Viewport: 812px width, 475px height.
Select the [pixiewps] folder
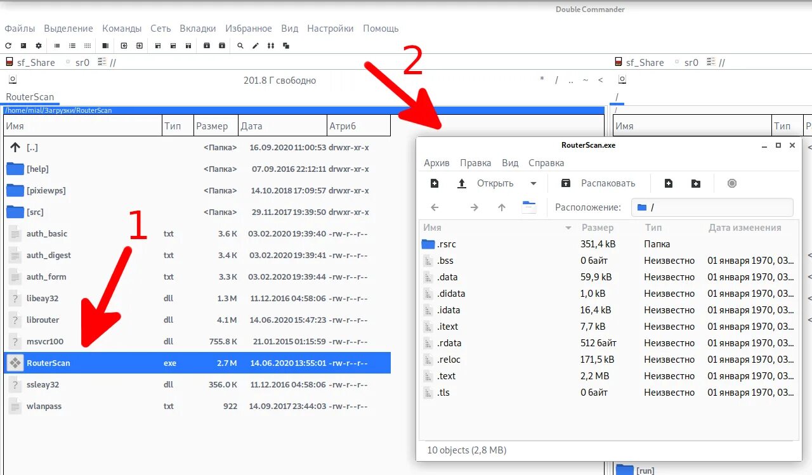(197, 190)
